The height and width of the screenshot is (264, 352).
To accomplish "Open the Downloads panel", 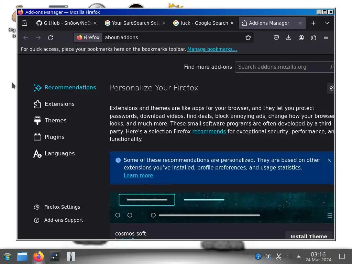I will [289, 37].
